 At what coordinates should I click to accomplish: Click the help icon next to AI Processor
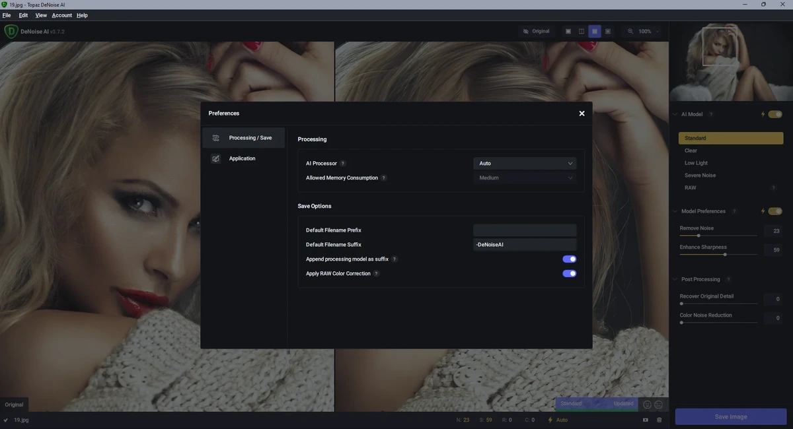point(342,164)
